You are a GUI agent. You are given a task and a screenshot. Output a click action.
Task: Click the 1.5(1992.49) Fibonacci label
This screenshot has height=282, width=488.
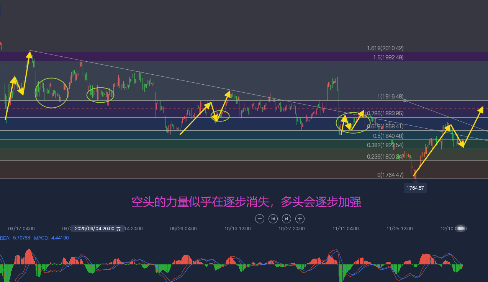tap(388, 57)
